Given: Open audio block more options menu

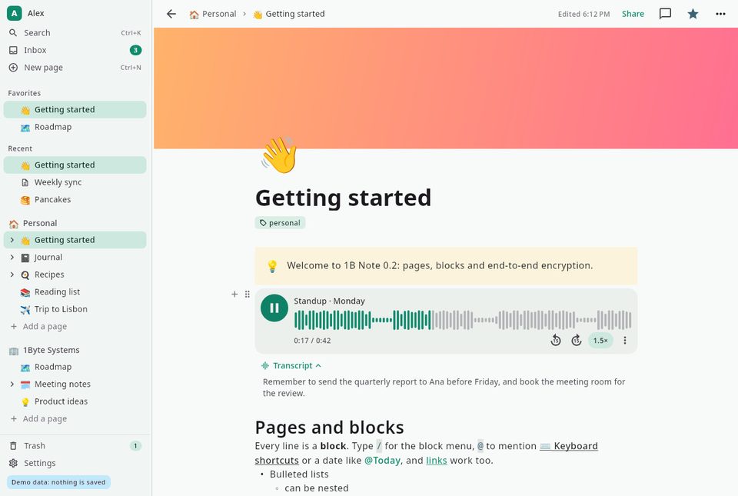Looking at the screenshot, I should [x=625, y=340].
